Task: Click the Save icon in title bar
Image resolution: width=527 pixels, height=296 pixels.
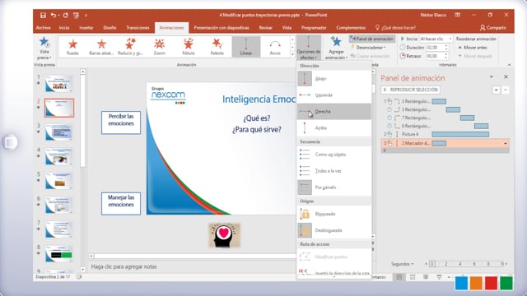Action: 43,15
